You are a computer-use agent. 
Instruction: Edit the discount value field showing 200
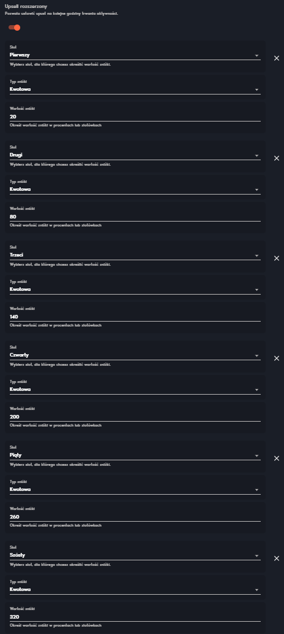pyautogui.click(x=135, y=417)
